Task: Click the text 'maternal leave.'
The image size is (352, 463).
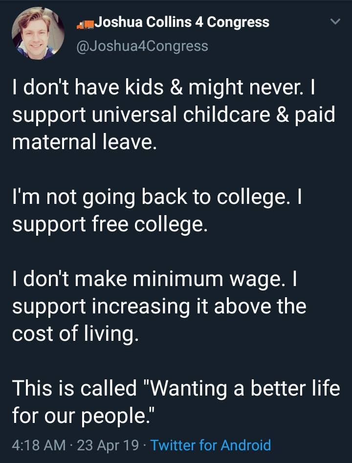Action: click(84, 141)
